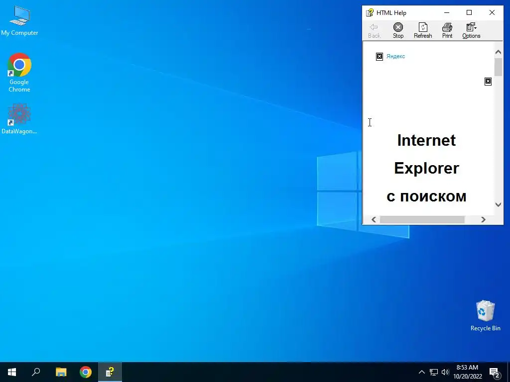This screenshot has height=382, width=510.
Task: Select the DataWagon desktop shortcut
Action: click(x=19, y=119)
